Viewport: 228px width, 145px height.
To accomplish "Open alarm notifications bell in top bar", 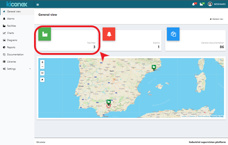I will pos(193,4).
